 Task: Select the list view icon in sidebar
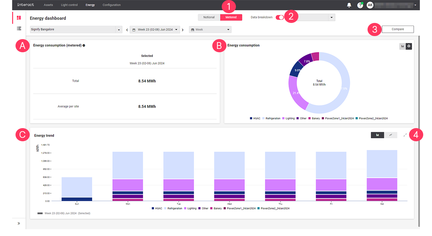click(19, 28)
